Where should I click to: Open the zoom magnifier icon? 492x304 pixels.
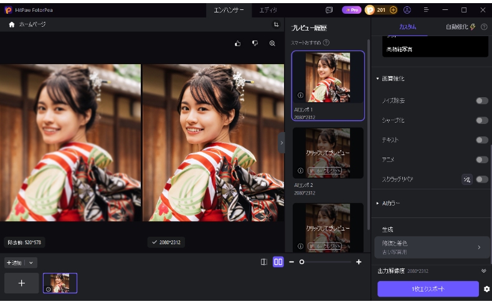(x=272, y=43)
